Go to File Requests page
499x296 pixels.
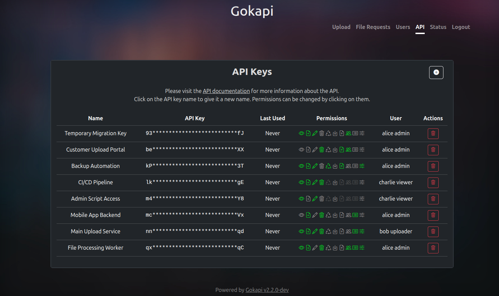373,27
